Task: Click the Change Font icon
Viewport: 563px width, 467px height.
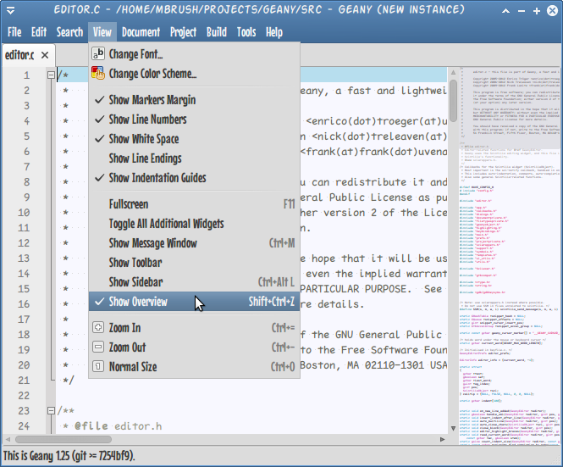Action: [x=98, y=54]
